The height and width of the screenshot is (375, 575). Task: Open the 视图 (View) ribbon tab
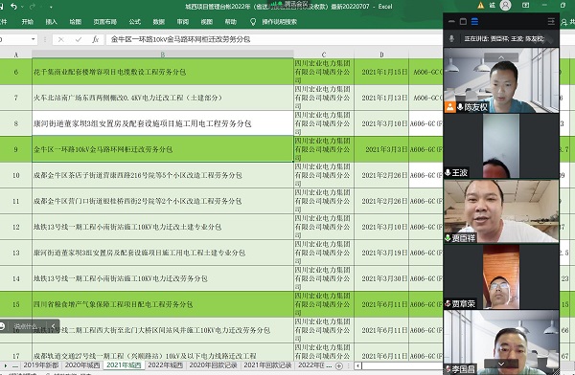click(206, 22)
